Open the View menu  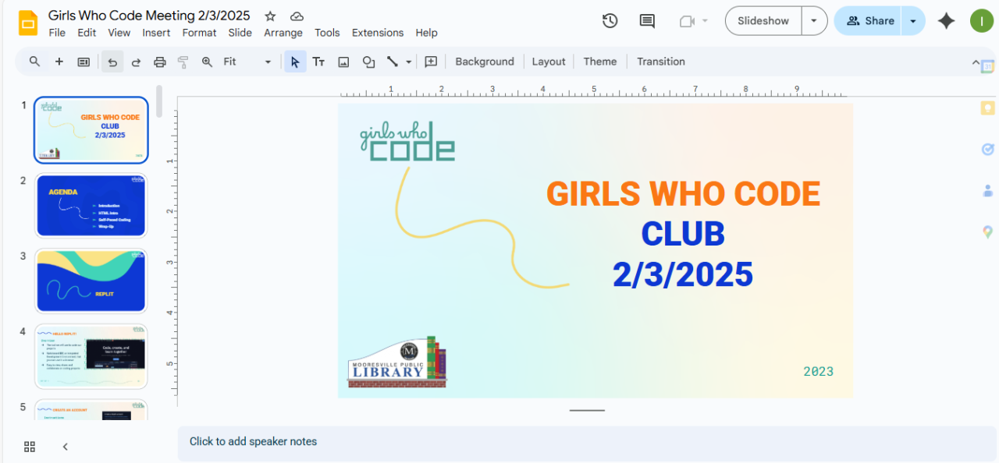[x=119, y=33]
